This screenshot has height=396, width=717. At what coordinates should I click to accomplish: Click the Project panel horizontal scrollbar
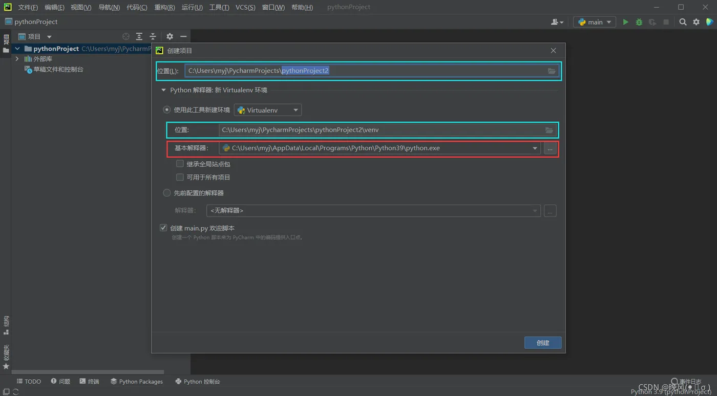click(x=88, y=372)
